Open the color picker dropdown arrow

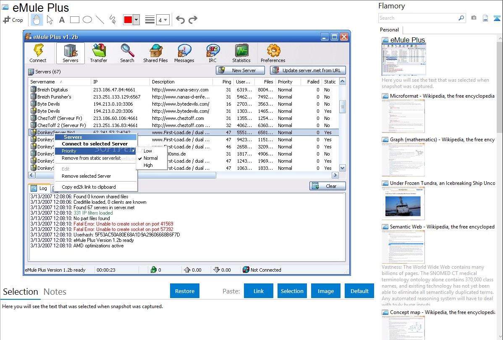pyautogui.click(x=136, y=20)
